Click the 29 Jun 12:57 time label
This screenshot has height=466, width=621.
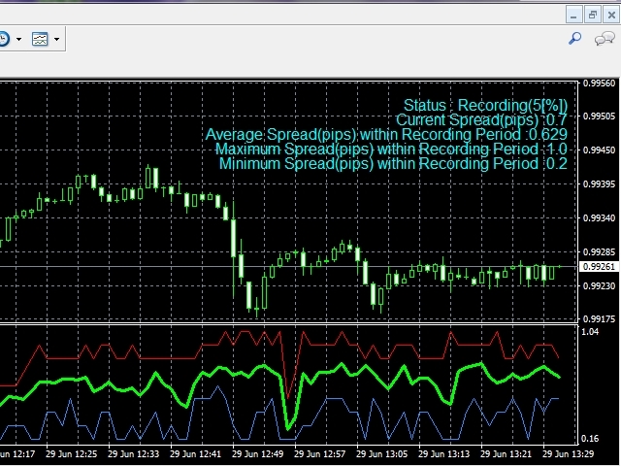point(319,454)
